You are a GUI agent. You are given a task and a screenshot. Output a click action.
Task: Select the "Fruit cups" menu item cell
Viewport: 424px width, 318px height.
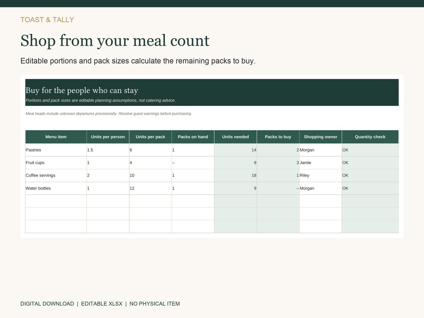(x=56, y=163)
